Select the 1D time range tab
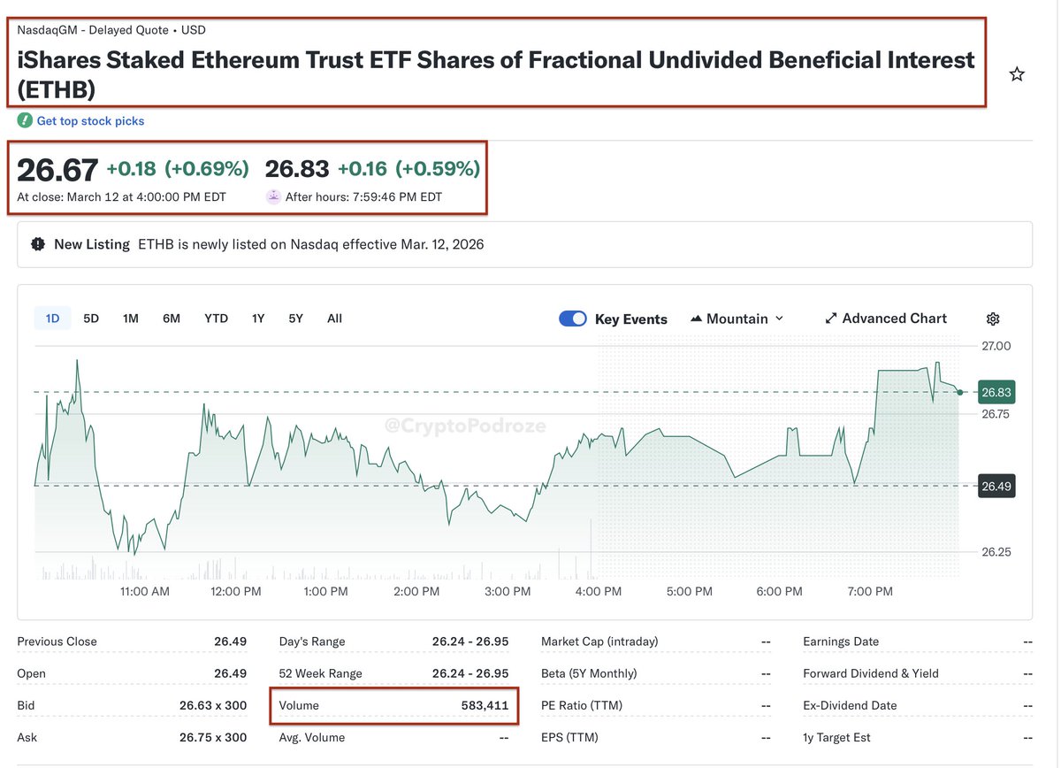Screen dimensions: 1061x768 coord(53,319)
